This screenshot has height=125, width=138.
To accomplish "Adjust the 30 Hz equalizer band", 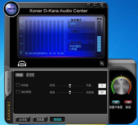I will (26, 36).
